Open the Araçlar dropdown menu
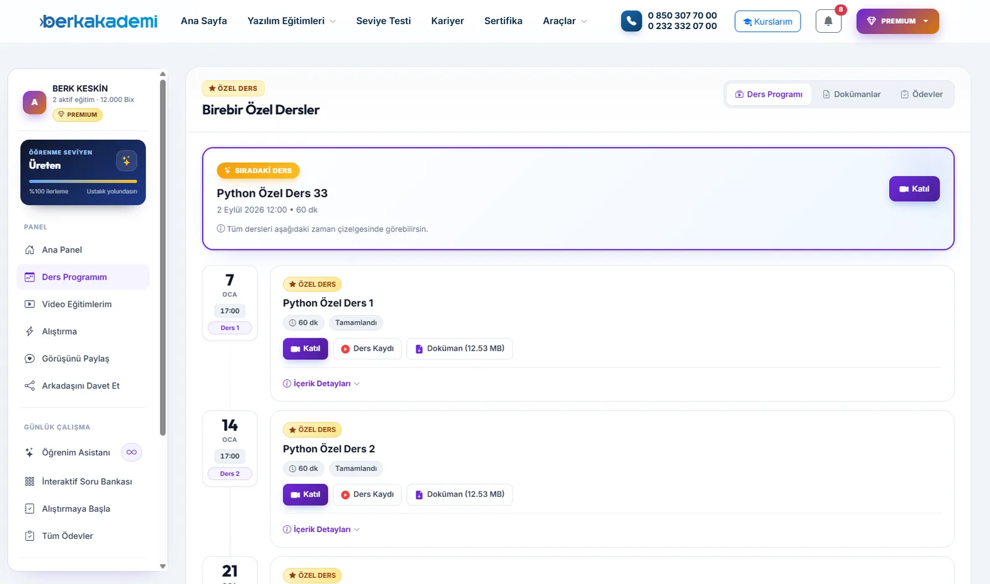 (x=565, y=21)
